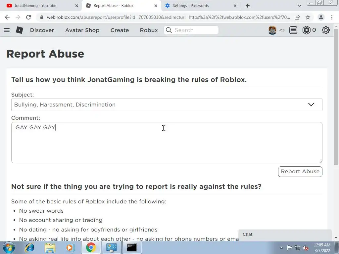Click the 'No swear words' rule text

(41, 211)
